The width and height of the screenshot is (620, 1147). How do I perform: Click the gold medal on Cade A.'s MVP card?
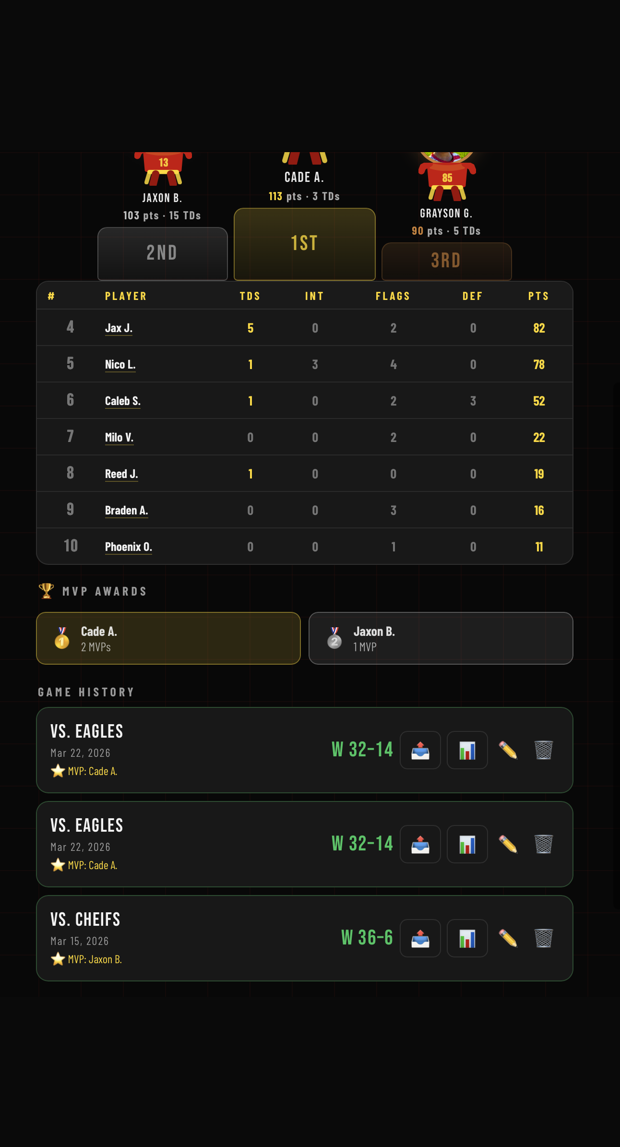tap(61, 639)
